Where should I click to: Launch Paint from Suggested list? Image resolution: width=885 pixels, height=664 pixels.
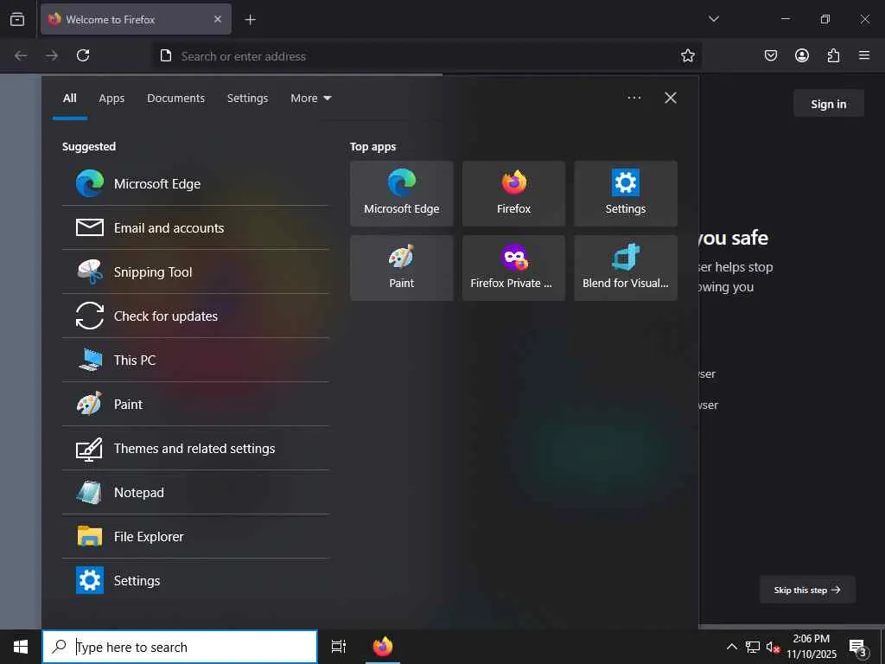pyautogui.click(x=195, y=404)
